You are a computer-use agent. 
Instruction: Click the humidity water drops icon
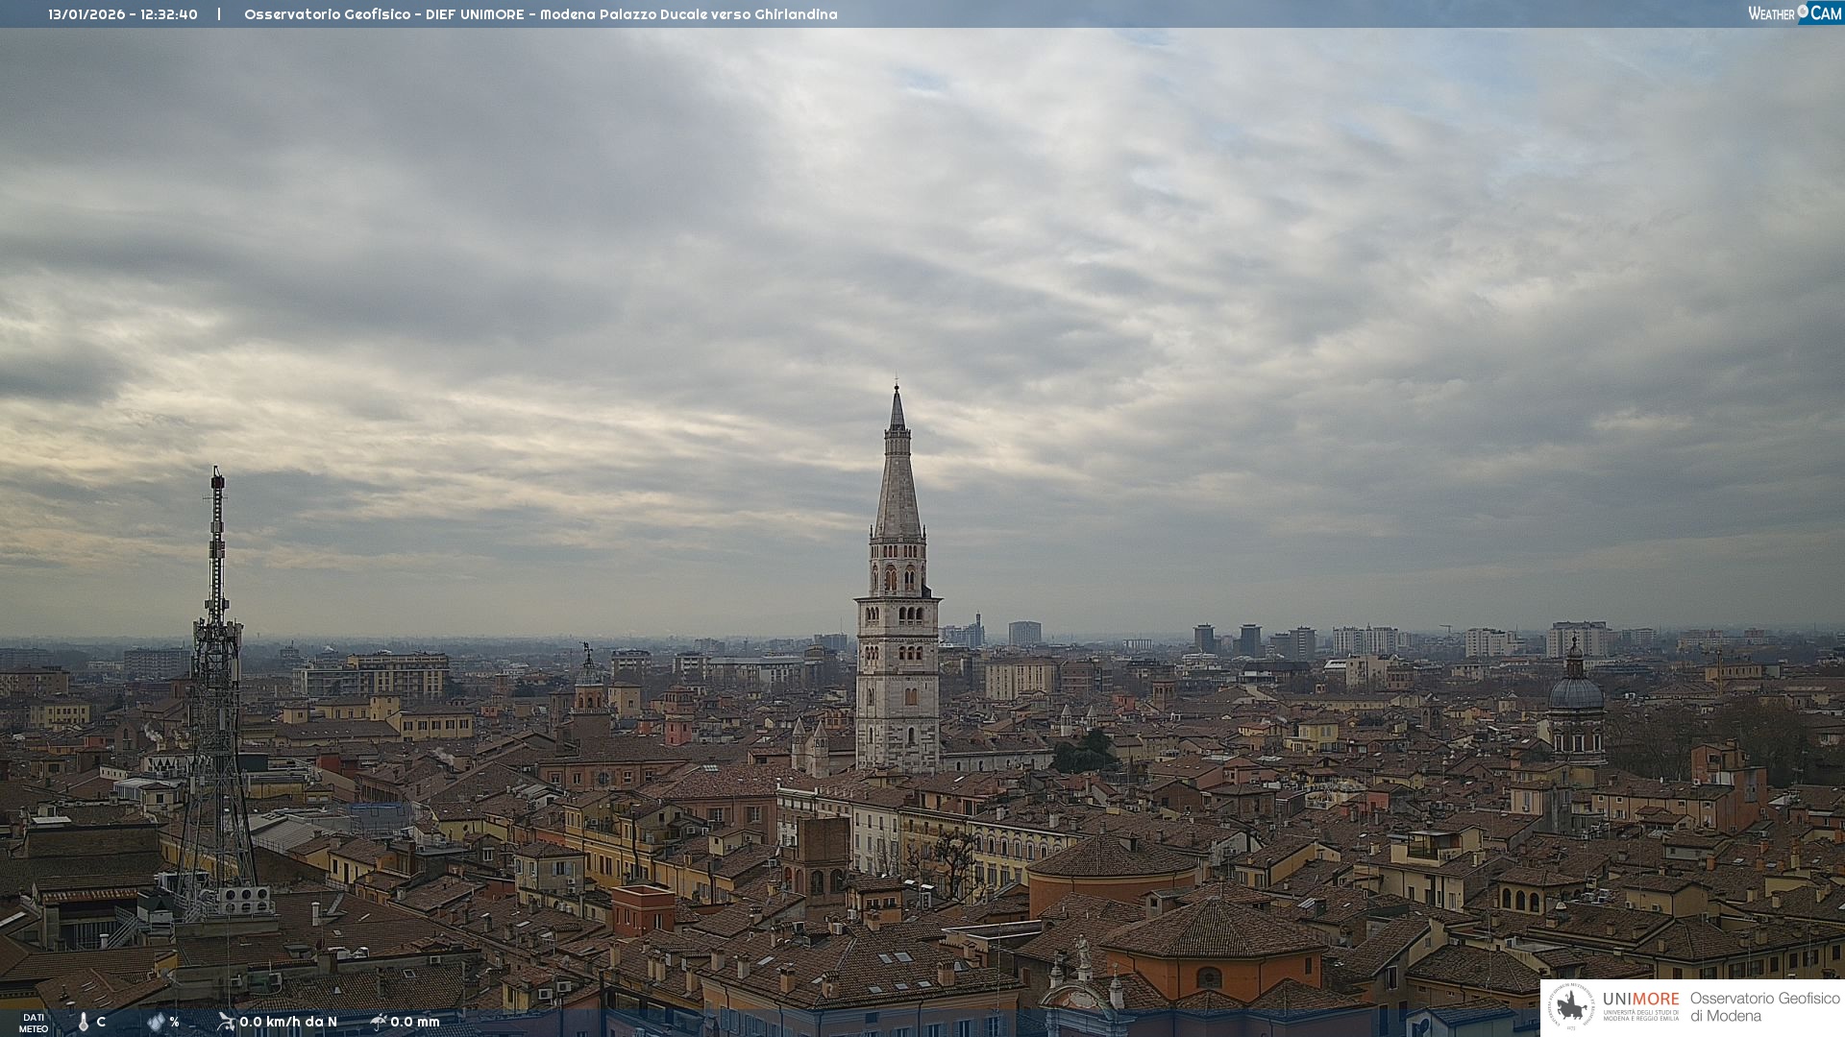[156, 1022]
